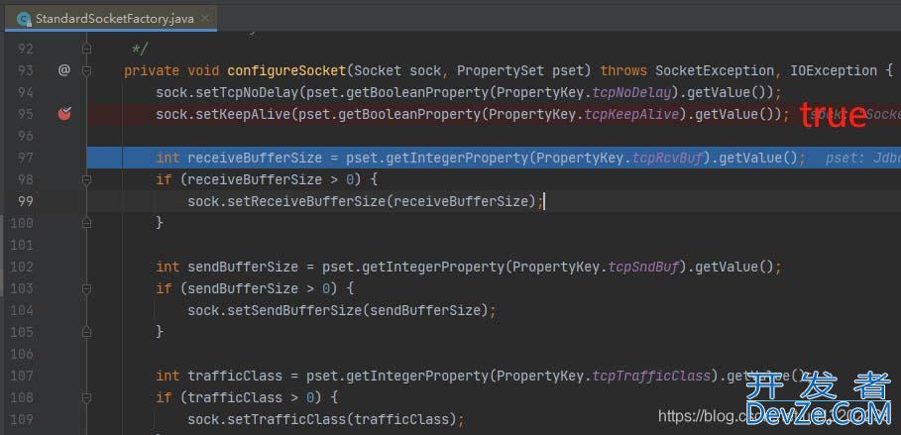
Task: Click line number 107 in the gutter
Action: tap(22, 376)
